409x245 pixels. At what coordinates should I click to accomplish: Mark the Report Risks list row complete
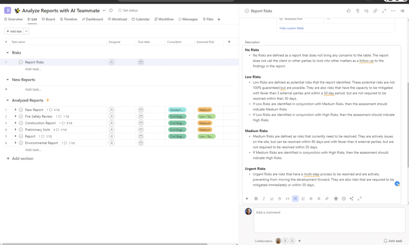coord(21,62)
